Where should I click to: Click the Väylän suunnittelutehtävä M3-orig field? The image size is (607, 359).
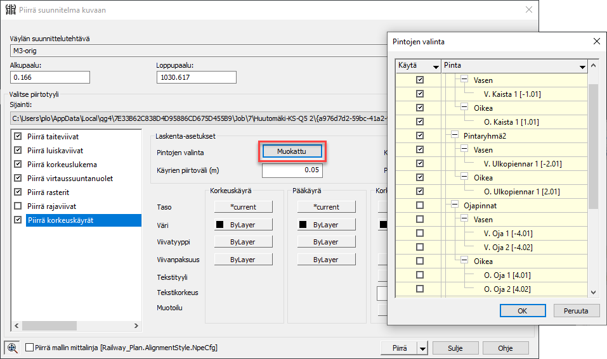(x=198, y=51)
